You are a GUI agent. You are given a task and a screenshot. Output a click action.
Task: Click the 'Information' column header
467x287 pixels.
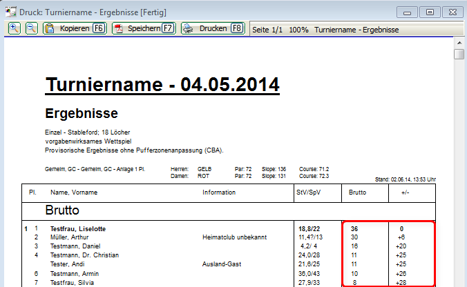220,192
